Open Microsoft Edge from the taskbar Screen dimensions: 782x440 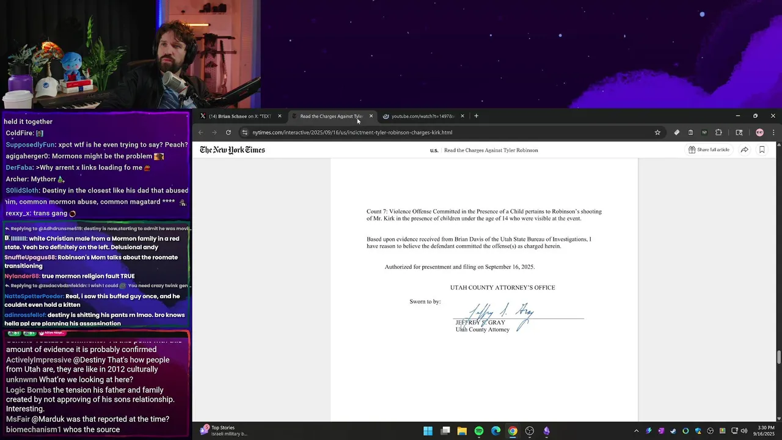495,431
